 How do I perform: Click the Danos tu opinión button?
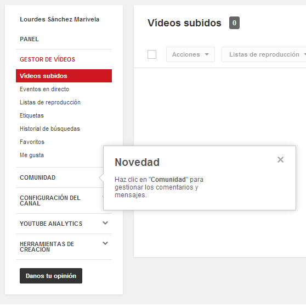[x=51, y=276]
